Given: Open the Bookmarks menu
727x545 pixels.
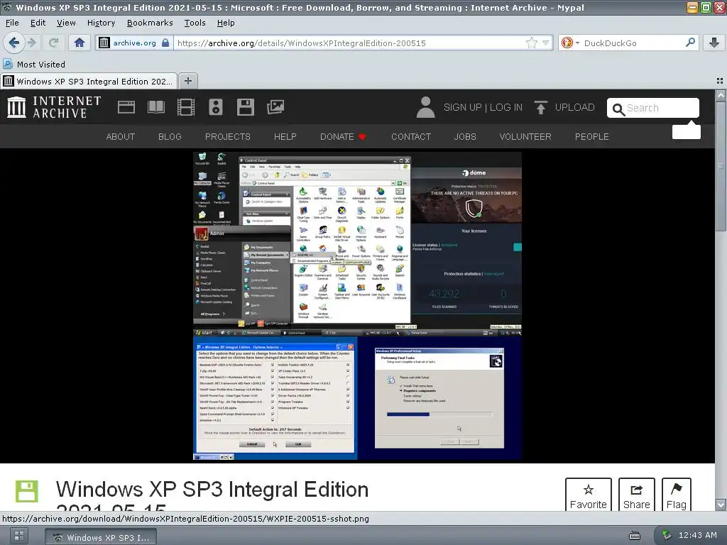Looking at the screenshot, I should pos(150,23).
